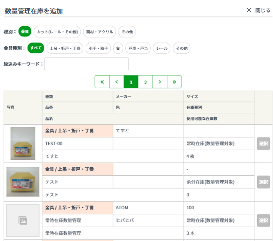
Task: Jump to last page with » button
Action: (x=174, y=82)
